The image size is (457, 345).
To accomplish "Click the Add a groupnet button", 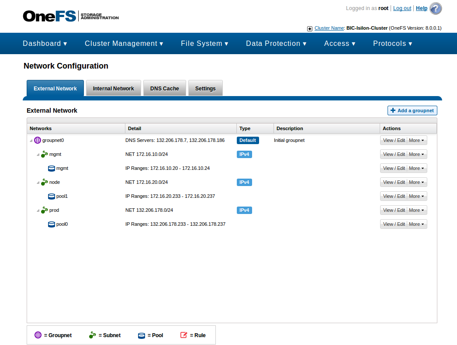I will coord(412,110).
